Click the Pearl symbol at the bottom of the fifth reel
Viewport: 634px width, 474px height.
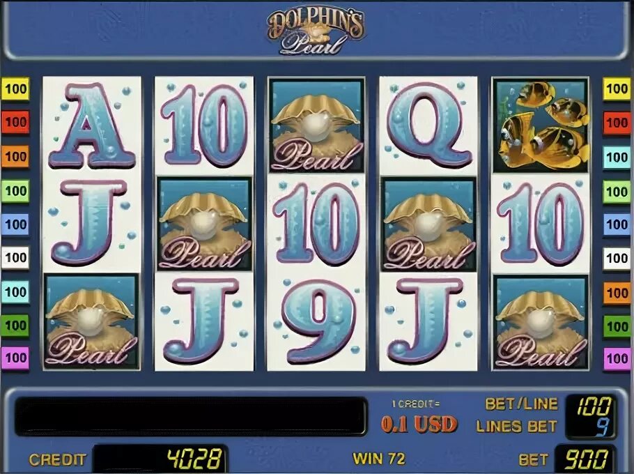(541, 322)
